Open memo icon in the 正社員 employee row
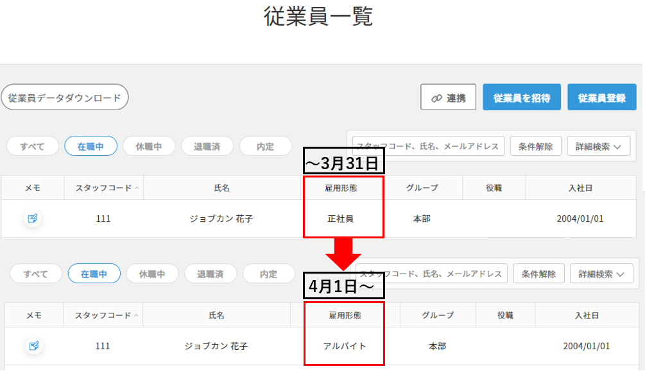Screen dimensions: 645x371 point(33,219)
